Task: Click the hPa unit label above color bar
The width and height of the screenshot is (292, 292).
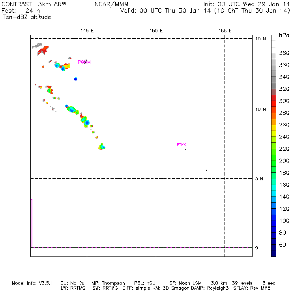Action: [284, 35]
